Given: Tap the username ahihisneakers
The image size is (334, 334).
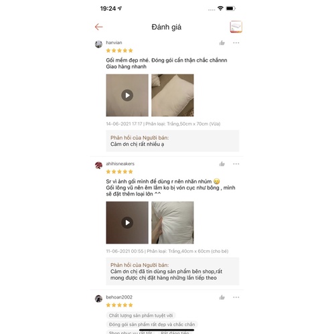Looking at the screenshot, I should (120, 164).
